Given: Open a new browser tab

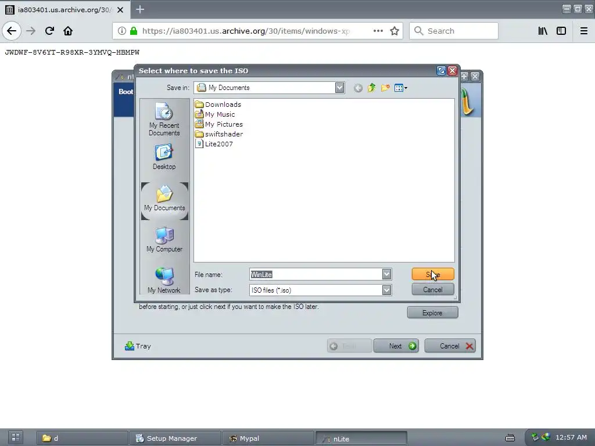Looking at the screenshot, I should coord(140,9).
